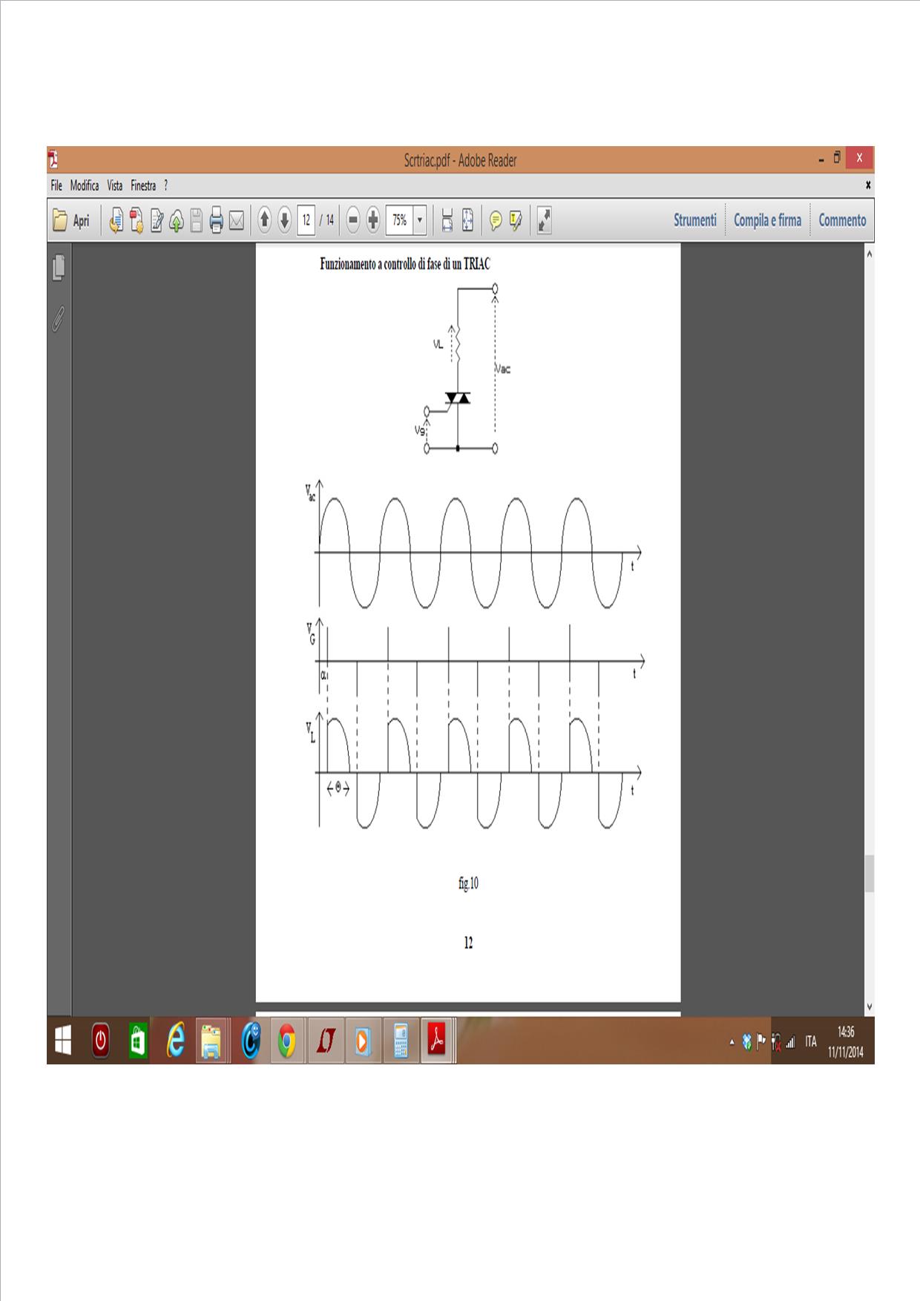Viewport: 920px width, 1301px height.
Task: Open the Modifica menu
Action: tap(84, 185)
